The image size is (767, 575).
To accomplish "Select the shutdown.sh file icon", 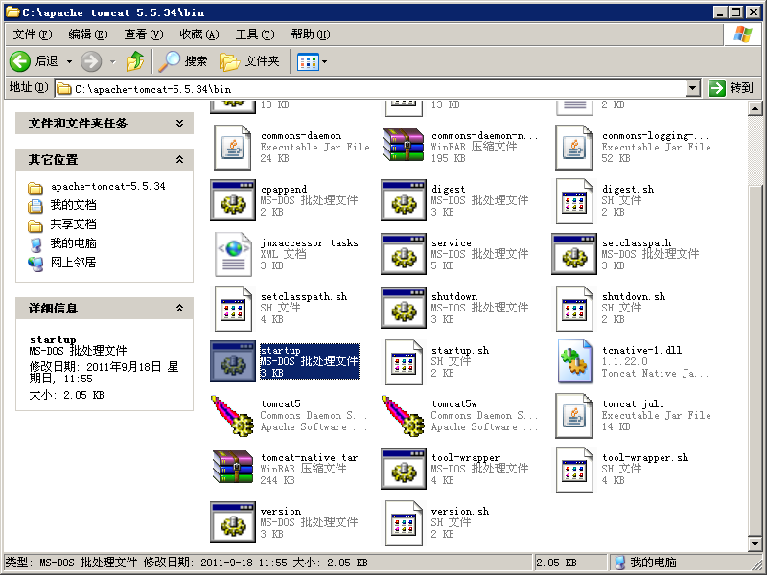I will pos(574,309).
